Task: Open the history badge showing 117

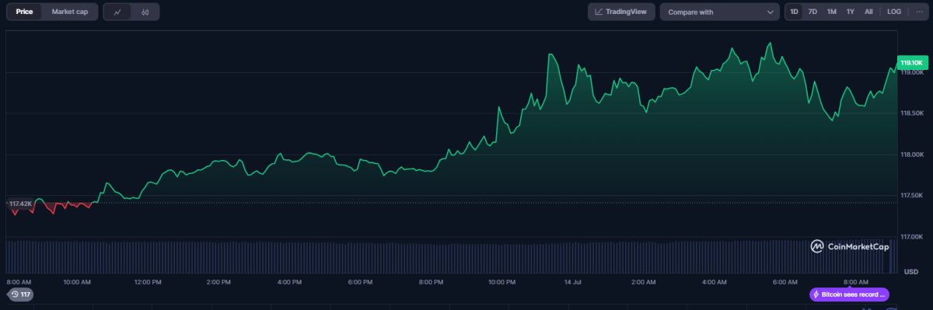Action: 21,294
